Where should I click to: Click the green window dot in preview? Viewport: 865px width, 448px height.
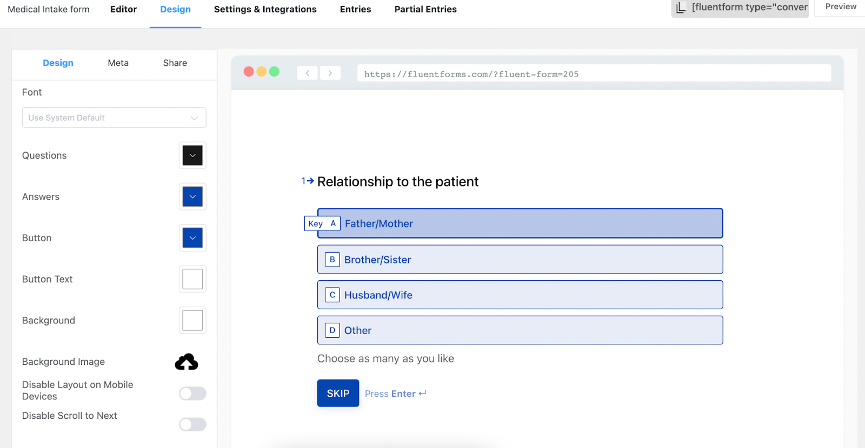click(x=274, y=72)
